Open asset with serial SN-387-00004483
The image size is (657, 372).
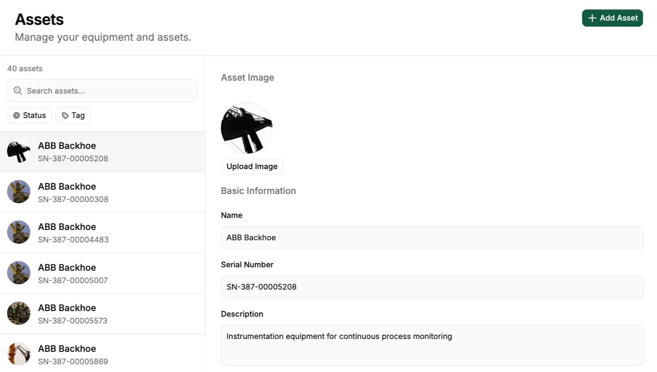pyautogui.click(x=102, y=233)
